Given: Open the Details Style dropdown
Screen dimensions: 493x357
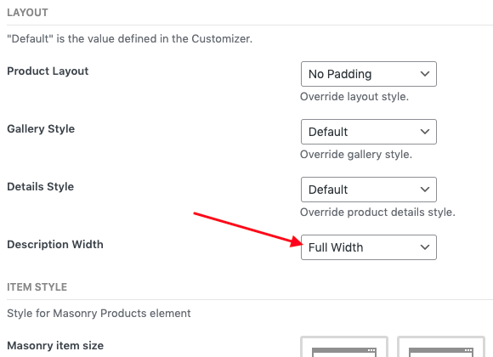Looking at the screenshot, I should click(x=369, y=190).
